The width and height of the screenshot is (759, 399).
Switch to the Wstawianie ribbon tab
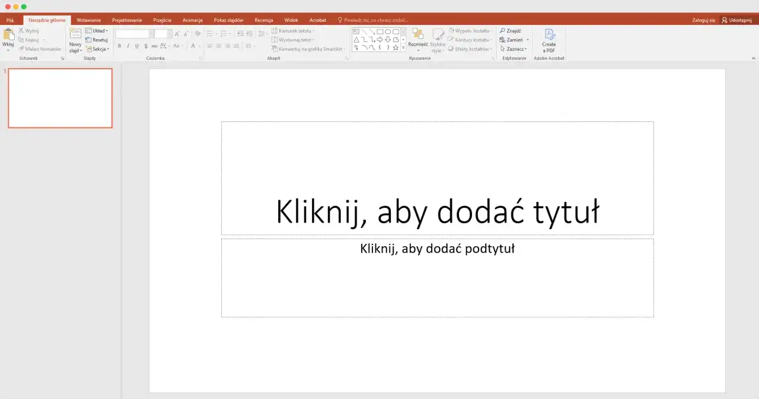[88, 20]
